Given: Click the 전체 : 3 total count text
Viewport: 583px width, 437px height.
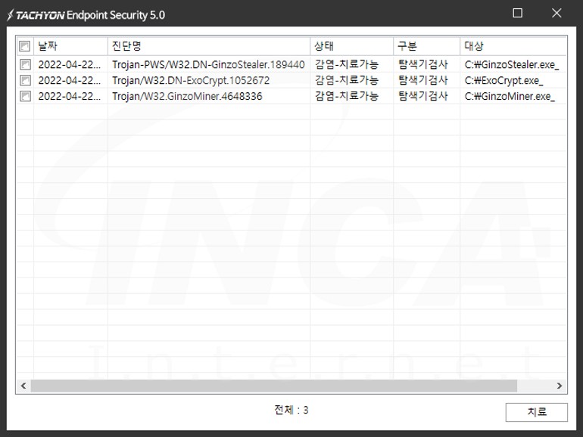Looking at the screenshot, I should pos(291,410).
